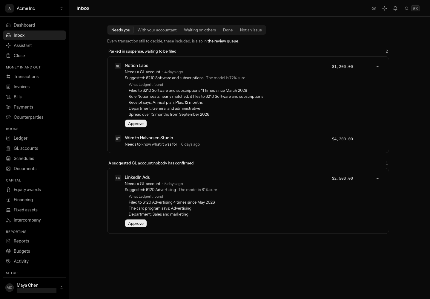This screenshot has height=299, width=430.
Task: Open search with the magnifier icon
Action: (x=407, y=8)
